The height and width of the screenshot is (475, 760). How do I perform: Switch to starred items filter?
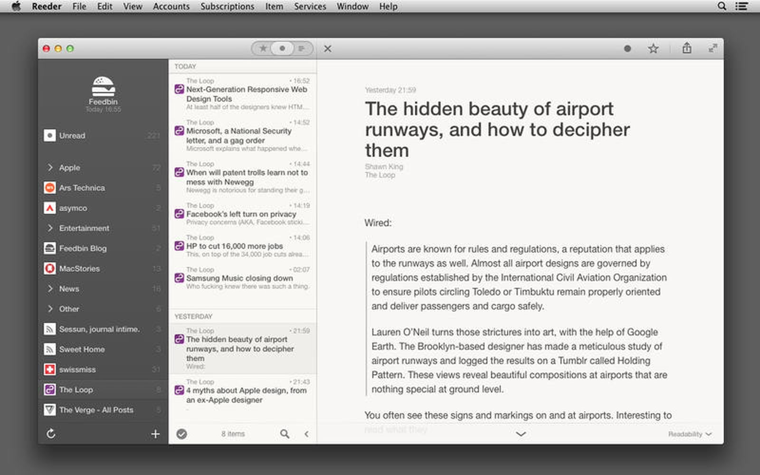(263, 48)
